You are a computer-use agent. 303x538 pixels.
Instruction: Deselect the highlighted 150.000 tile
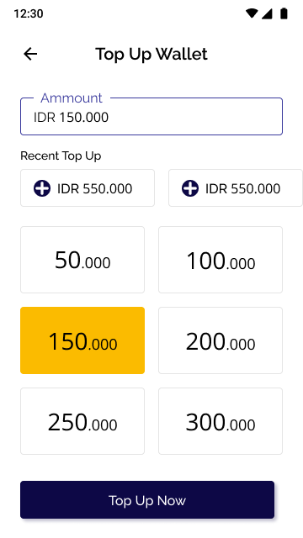82,340
